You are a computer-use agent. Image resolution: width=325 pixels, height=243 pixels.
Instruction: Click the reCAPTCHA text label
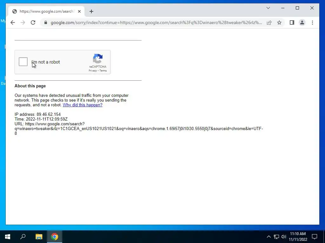click(x=98, y=66)
